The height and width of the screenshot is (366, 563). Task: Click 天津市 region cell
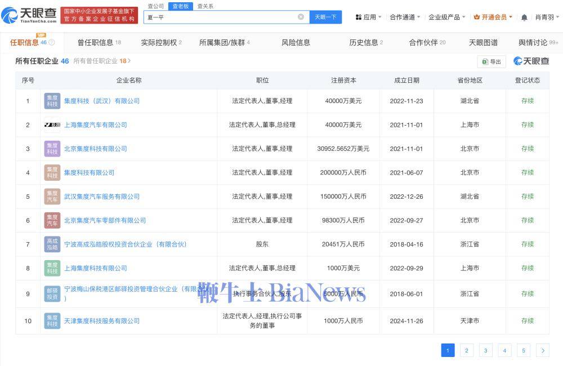(x=470, y=321)
